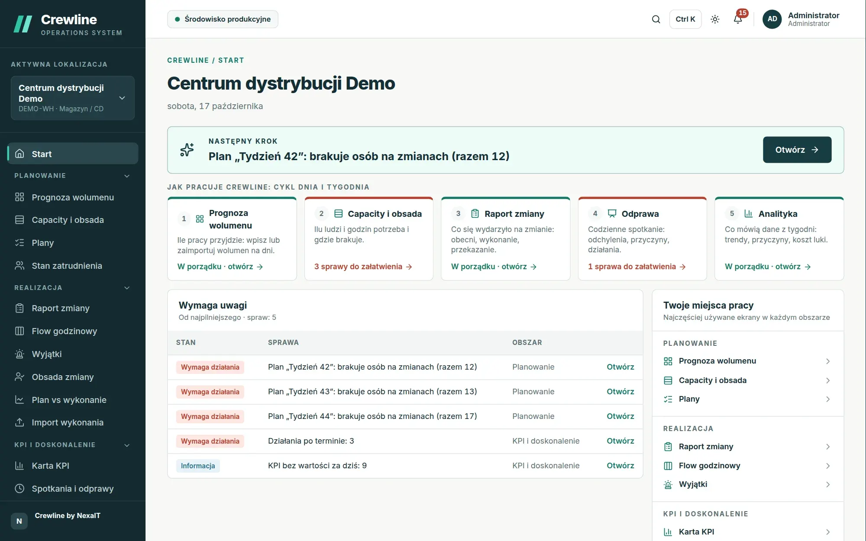Click Raport zmiany clipboard icon in sidebar

(x=19, y=308)
